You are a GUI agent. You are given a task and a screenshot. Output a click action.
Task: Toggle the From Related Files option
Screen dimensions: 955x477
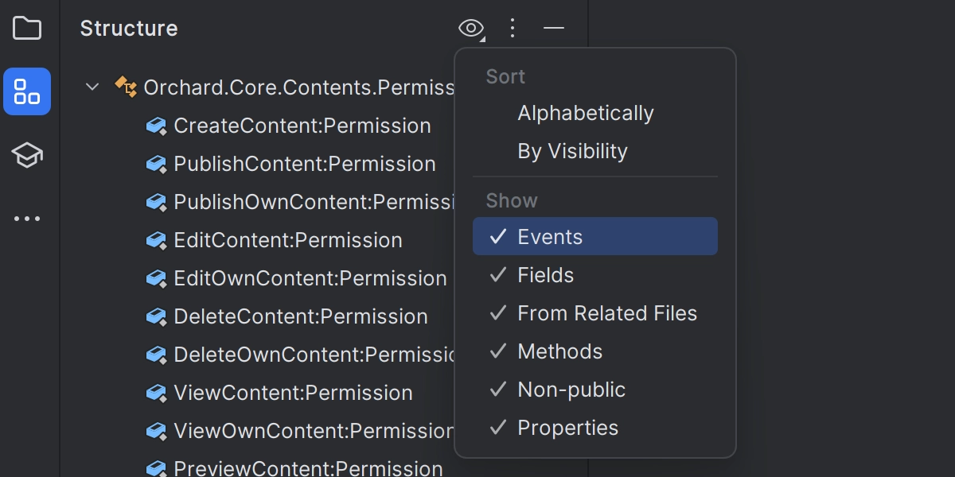(x=595, y=313)
